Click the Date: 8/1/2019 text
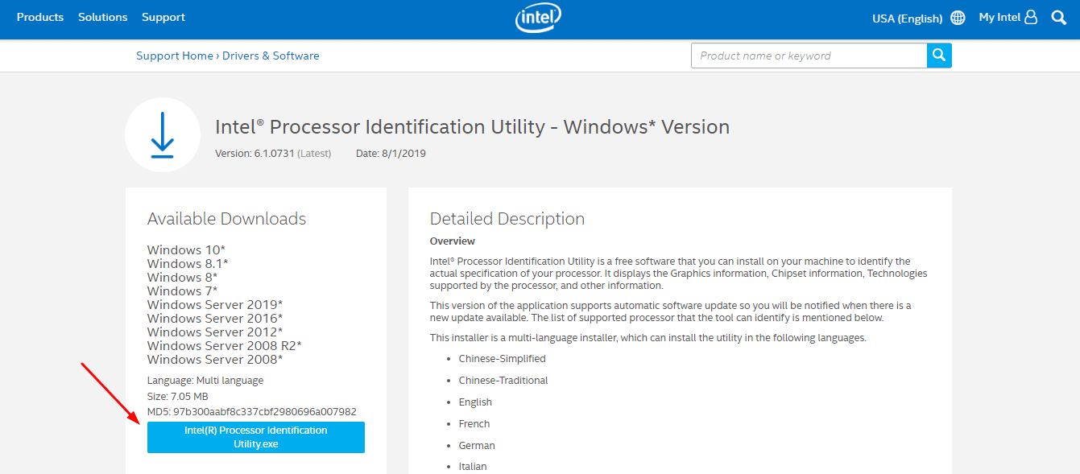 pos(391,153)
